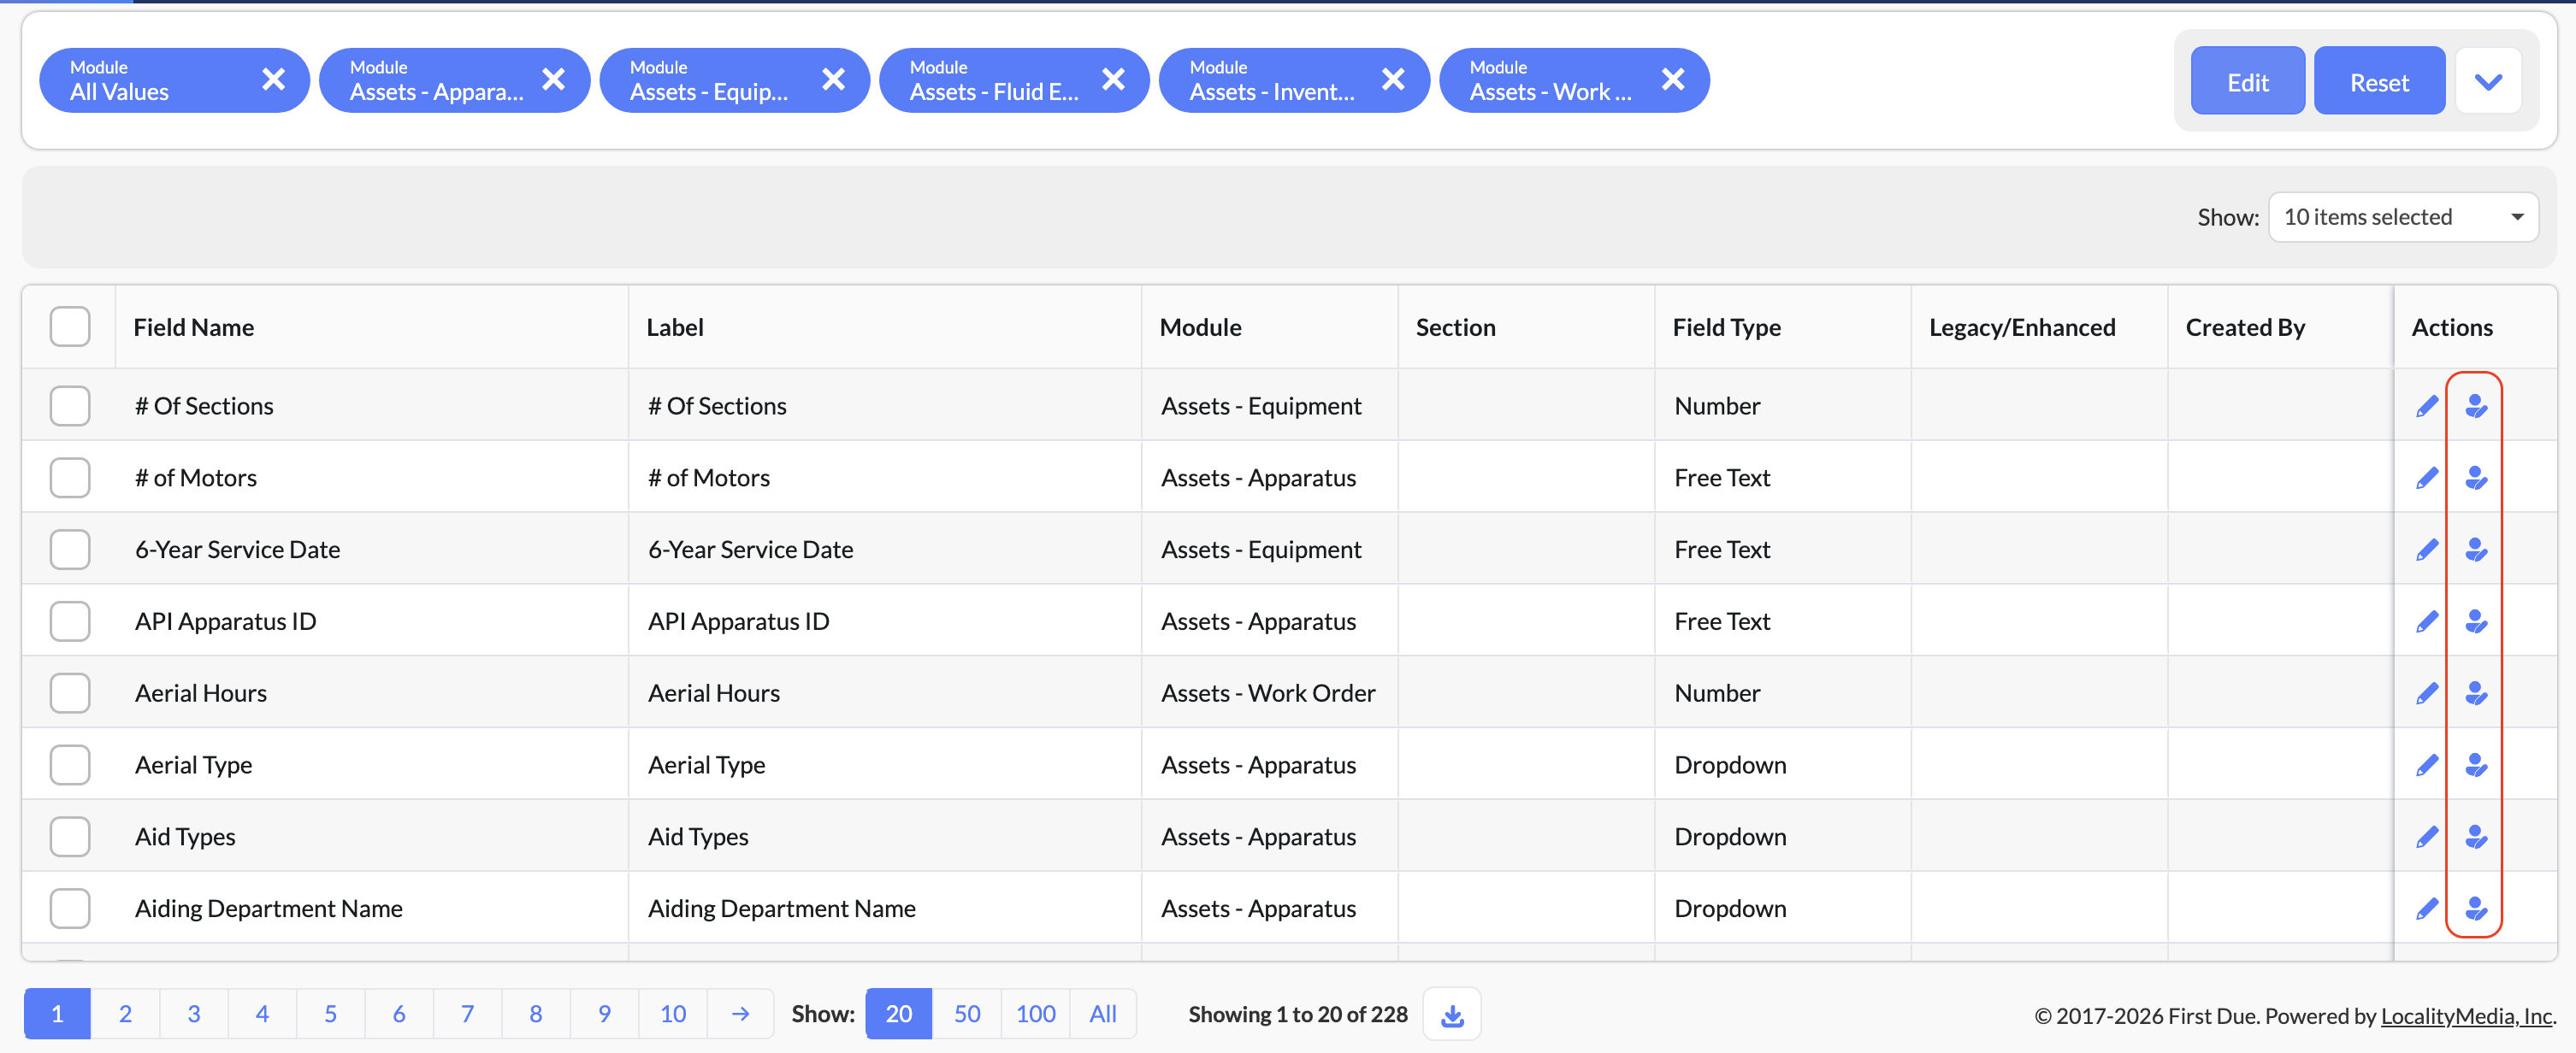Go to page 3
Screen dimensions: 2576x1053
[194, 1014]
